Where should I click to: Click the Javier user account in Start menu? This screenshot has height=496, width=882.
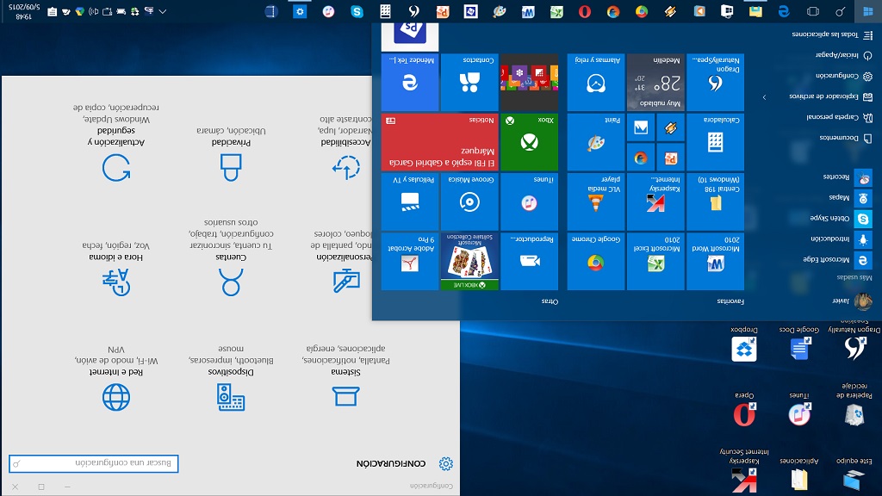[x=852, y=301]
